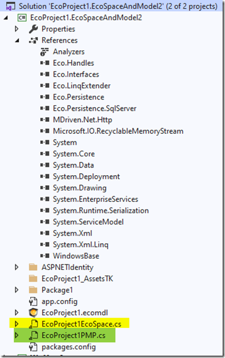The height and width of the screenshot is (358, 225).
Task: Open the highlighted EcoProject1EcoSpace.cs file
Action: point(82,324)
